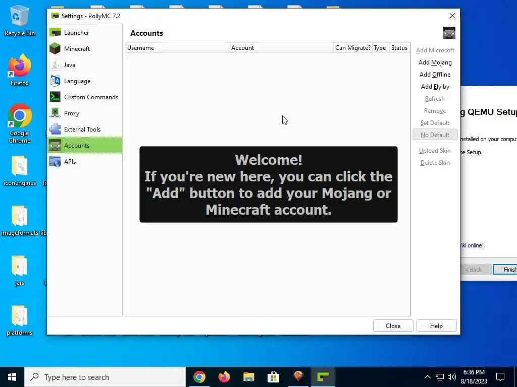Close the Settings dialog with Close button
517x387 pixels.
pyautogui.click(x=393, y=326)
